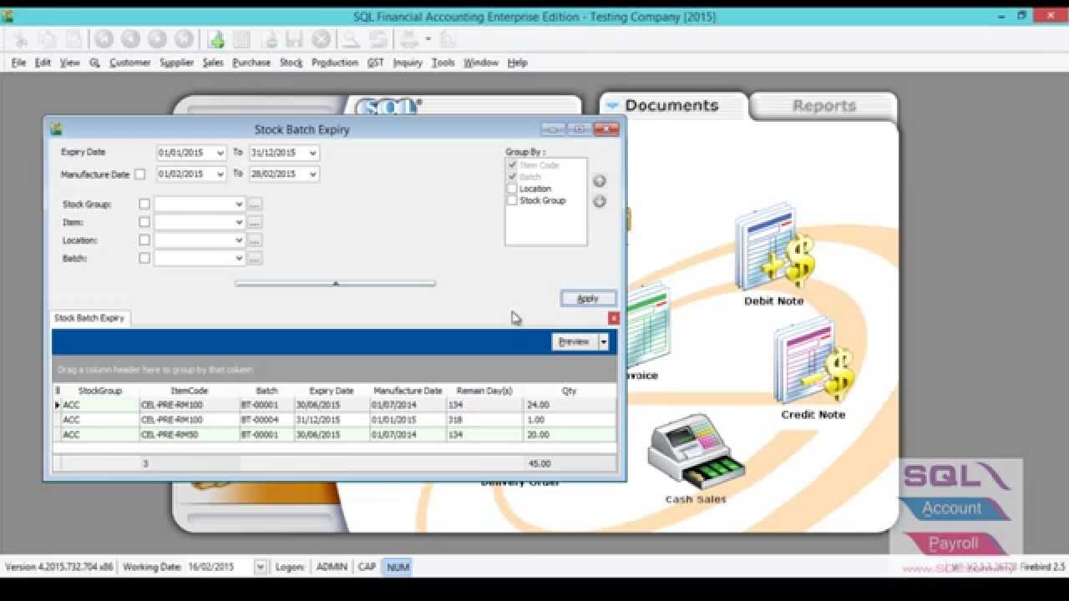This screenshot has height=601, width=1069.
Task: Open Preview button dropdown arrow
Action: (x=603, y=341)
